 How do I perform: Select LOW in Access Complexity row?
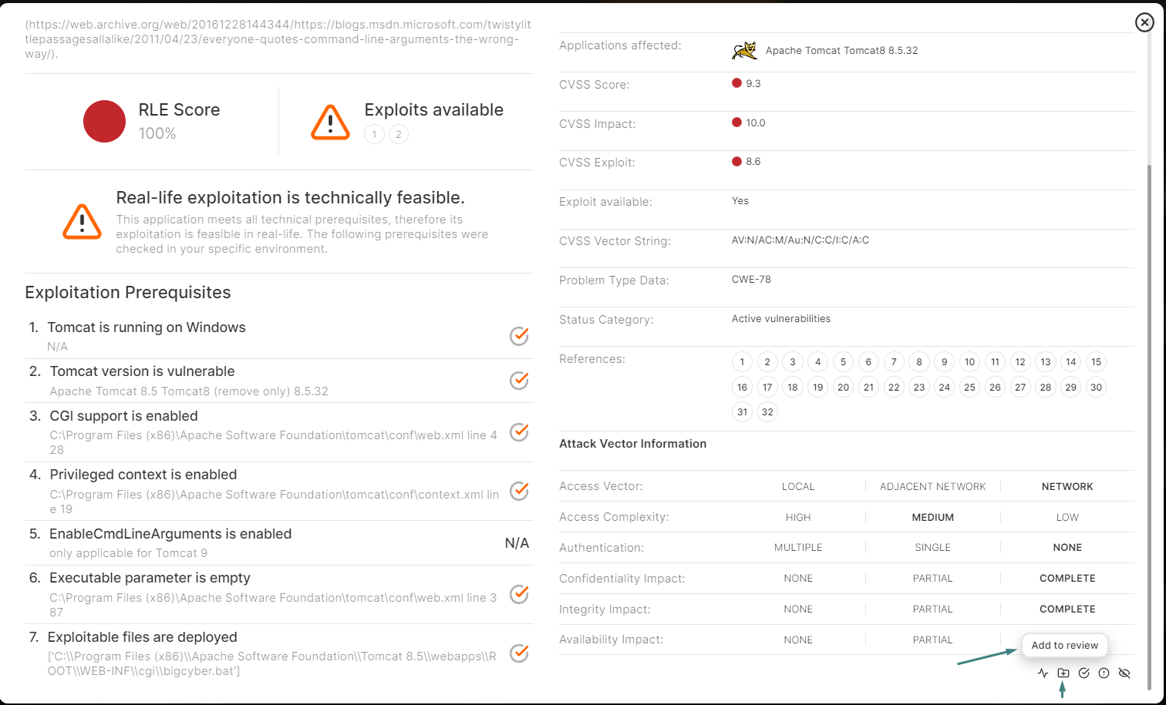(x=1067, y=518)
